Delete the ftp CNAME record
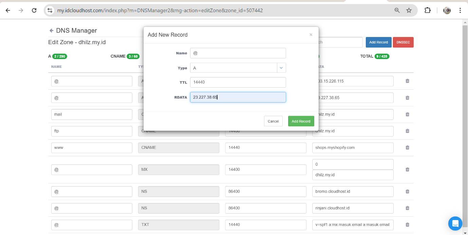468x235 pixels. (408, 131)
